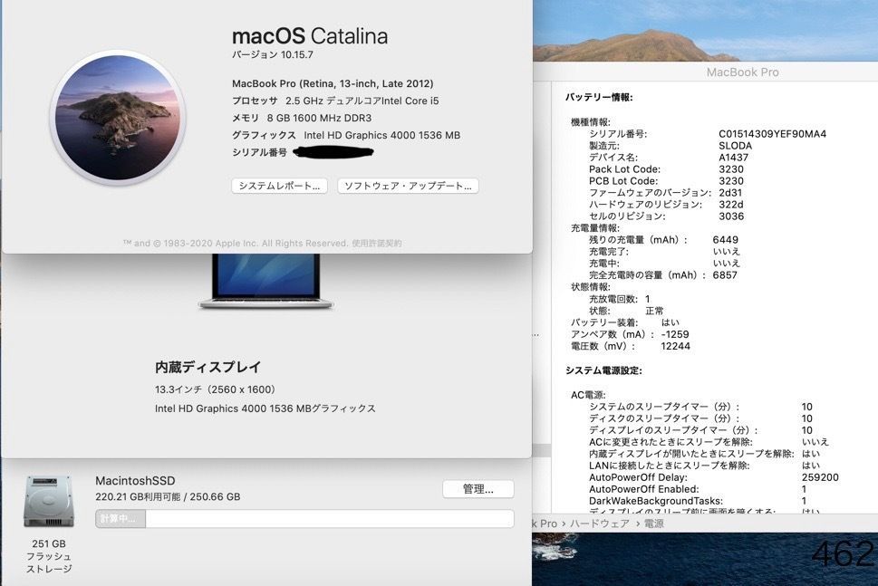
Task: Select 電源 in the path bar
Action: point(653,524)
